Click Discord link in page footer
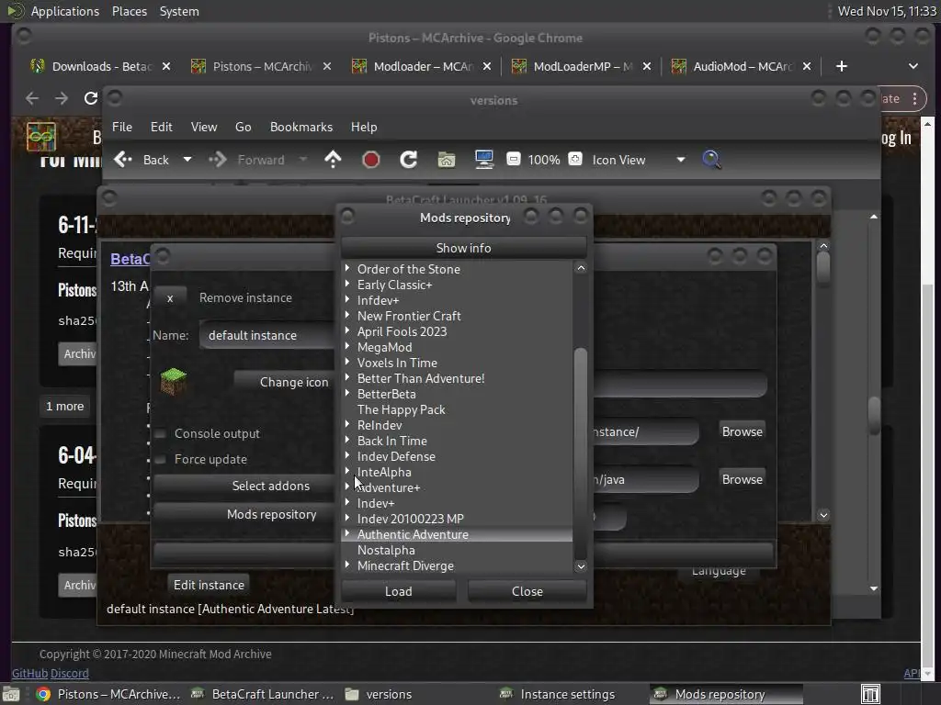The width and height of the screenshot is (941, 705). coord(70,673)
